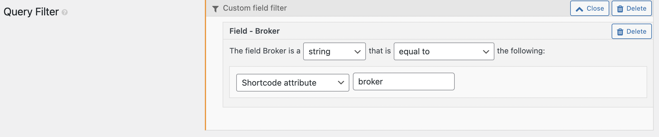The width and height of the screenshot is (659, 137).
Task: Click the Custom field filter header title
Action: (255, 8)
